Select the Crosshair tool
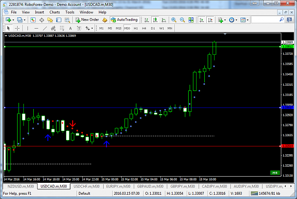This screenshot has height=199, width=297. pyautogui.click(x=17, y=28)
